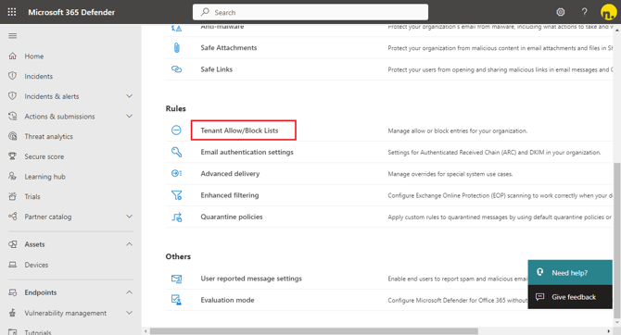Open the Safe Links policy link

point(216,69)
